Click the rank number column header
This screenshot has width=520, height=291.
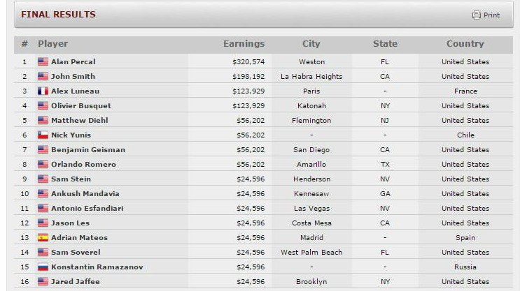(24, 44)
